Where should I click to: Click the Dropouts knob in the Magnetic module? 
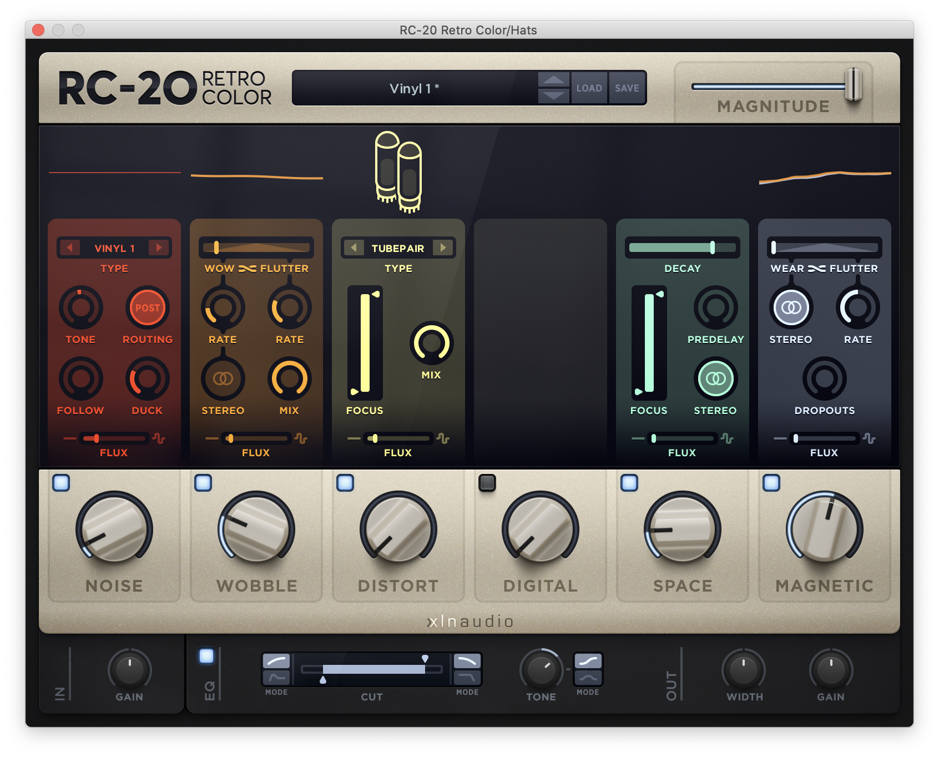pos(825,378)
